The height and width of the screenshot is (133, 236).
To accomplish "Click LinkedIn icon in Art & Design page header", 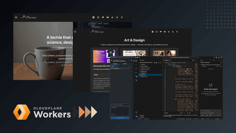I will [x=153, y=32].
